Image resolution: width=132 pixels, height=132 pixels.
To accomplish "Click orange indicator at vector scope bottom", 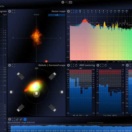I will 46,61.
